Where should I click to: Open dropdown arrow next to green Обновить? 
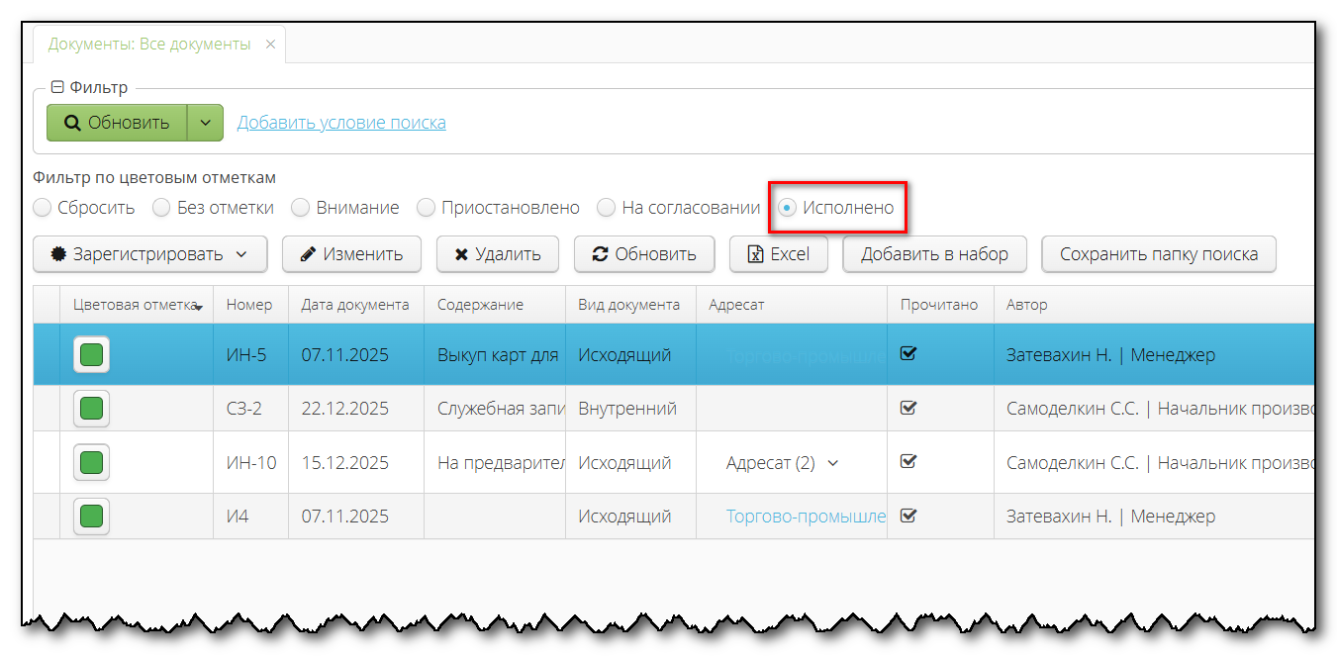(x=205, y=123)
